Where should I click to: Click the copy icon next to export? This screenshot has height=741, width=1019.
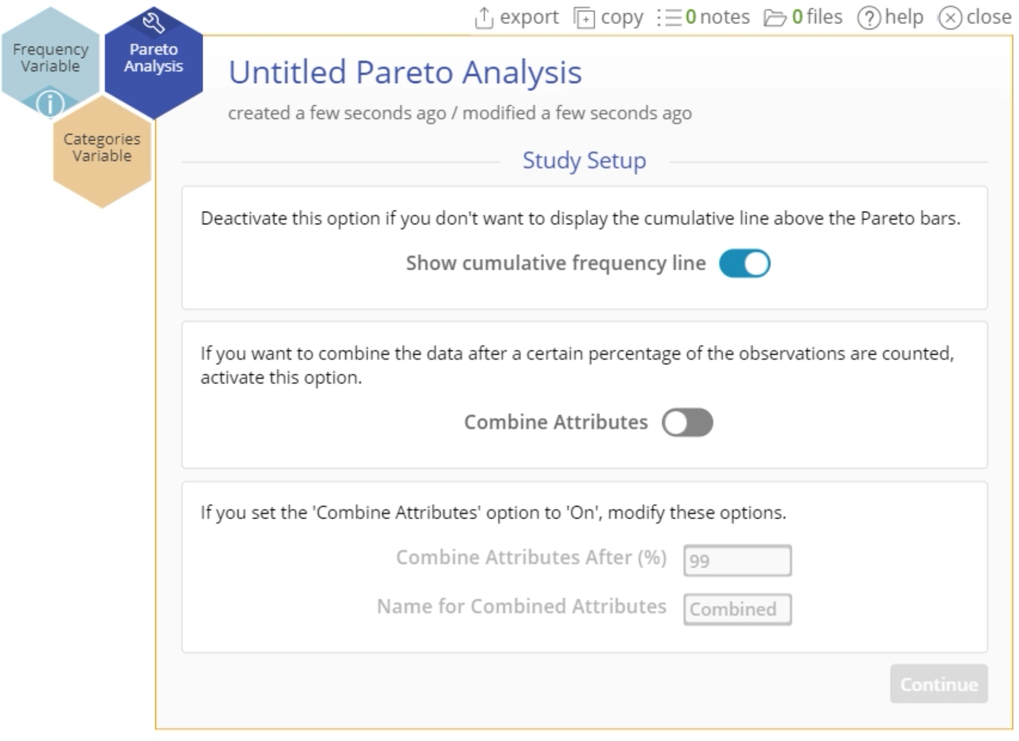pyautogui.click(x=583, y=17)
